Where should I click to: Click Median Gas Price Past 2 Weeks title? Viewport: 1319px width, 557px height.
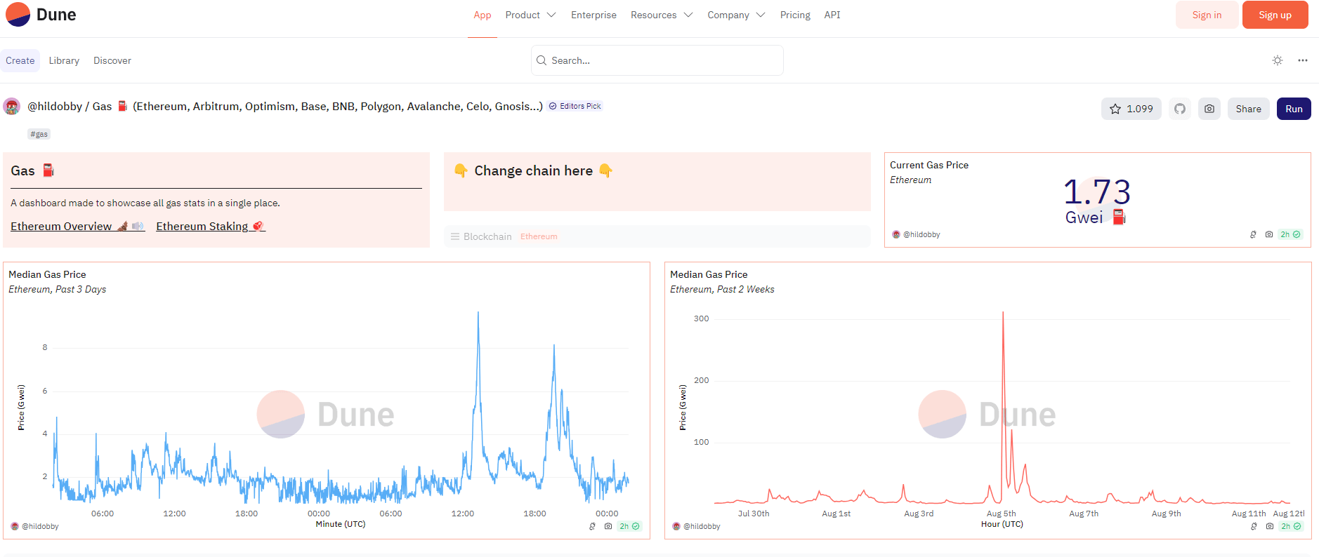(x=709, y=274)
